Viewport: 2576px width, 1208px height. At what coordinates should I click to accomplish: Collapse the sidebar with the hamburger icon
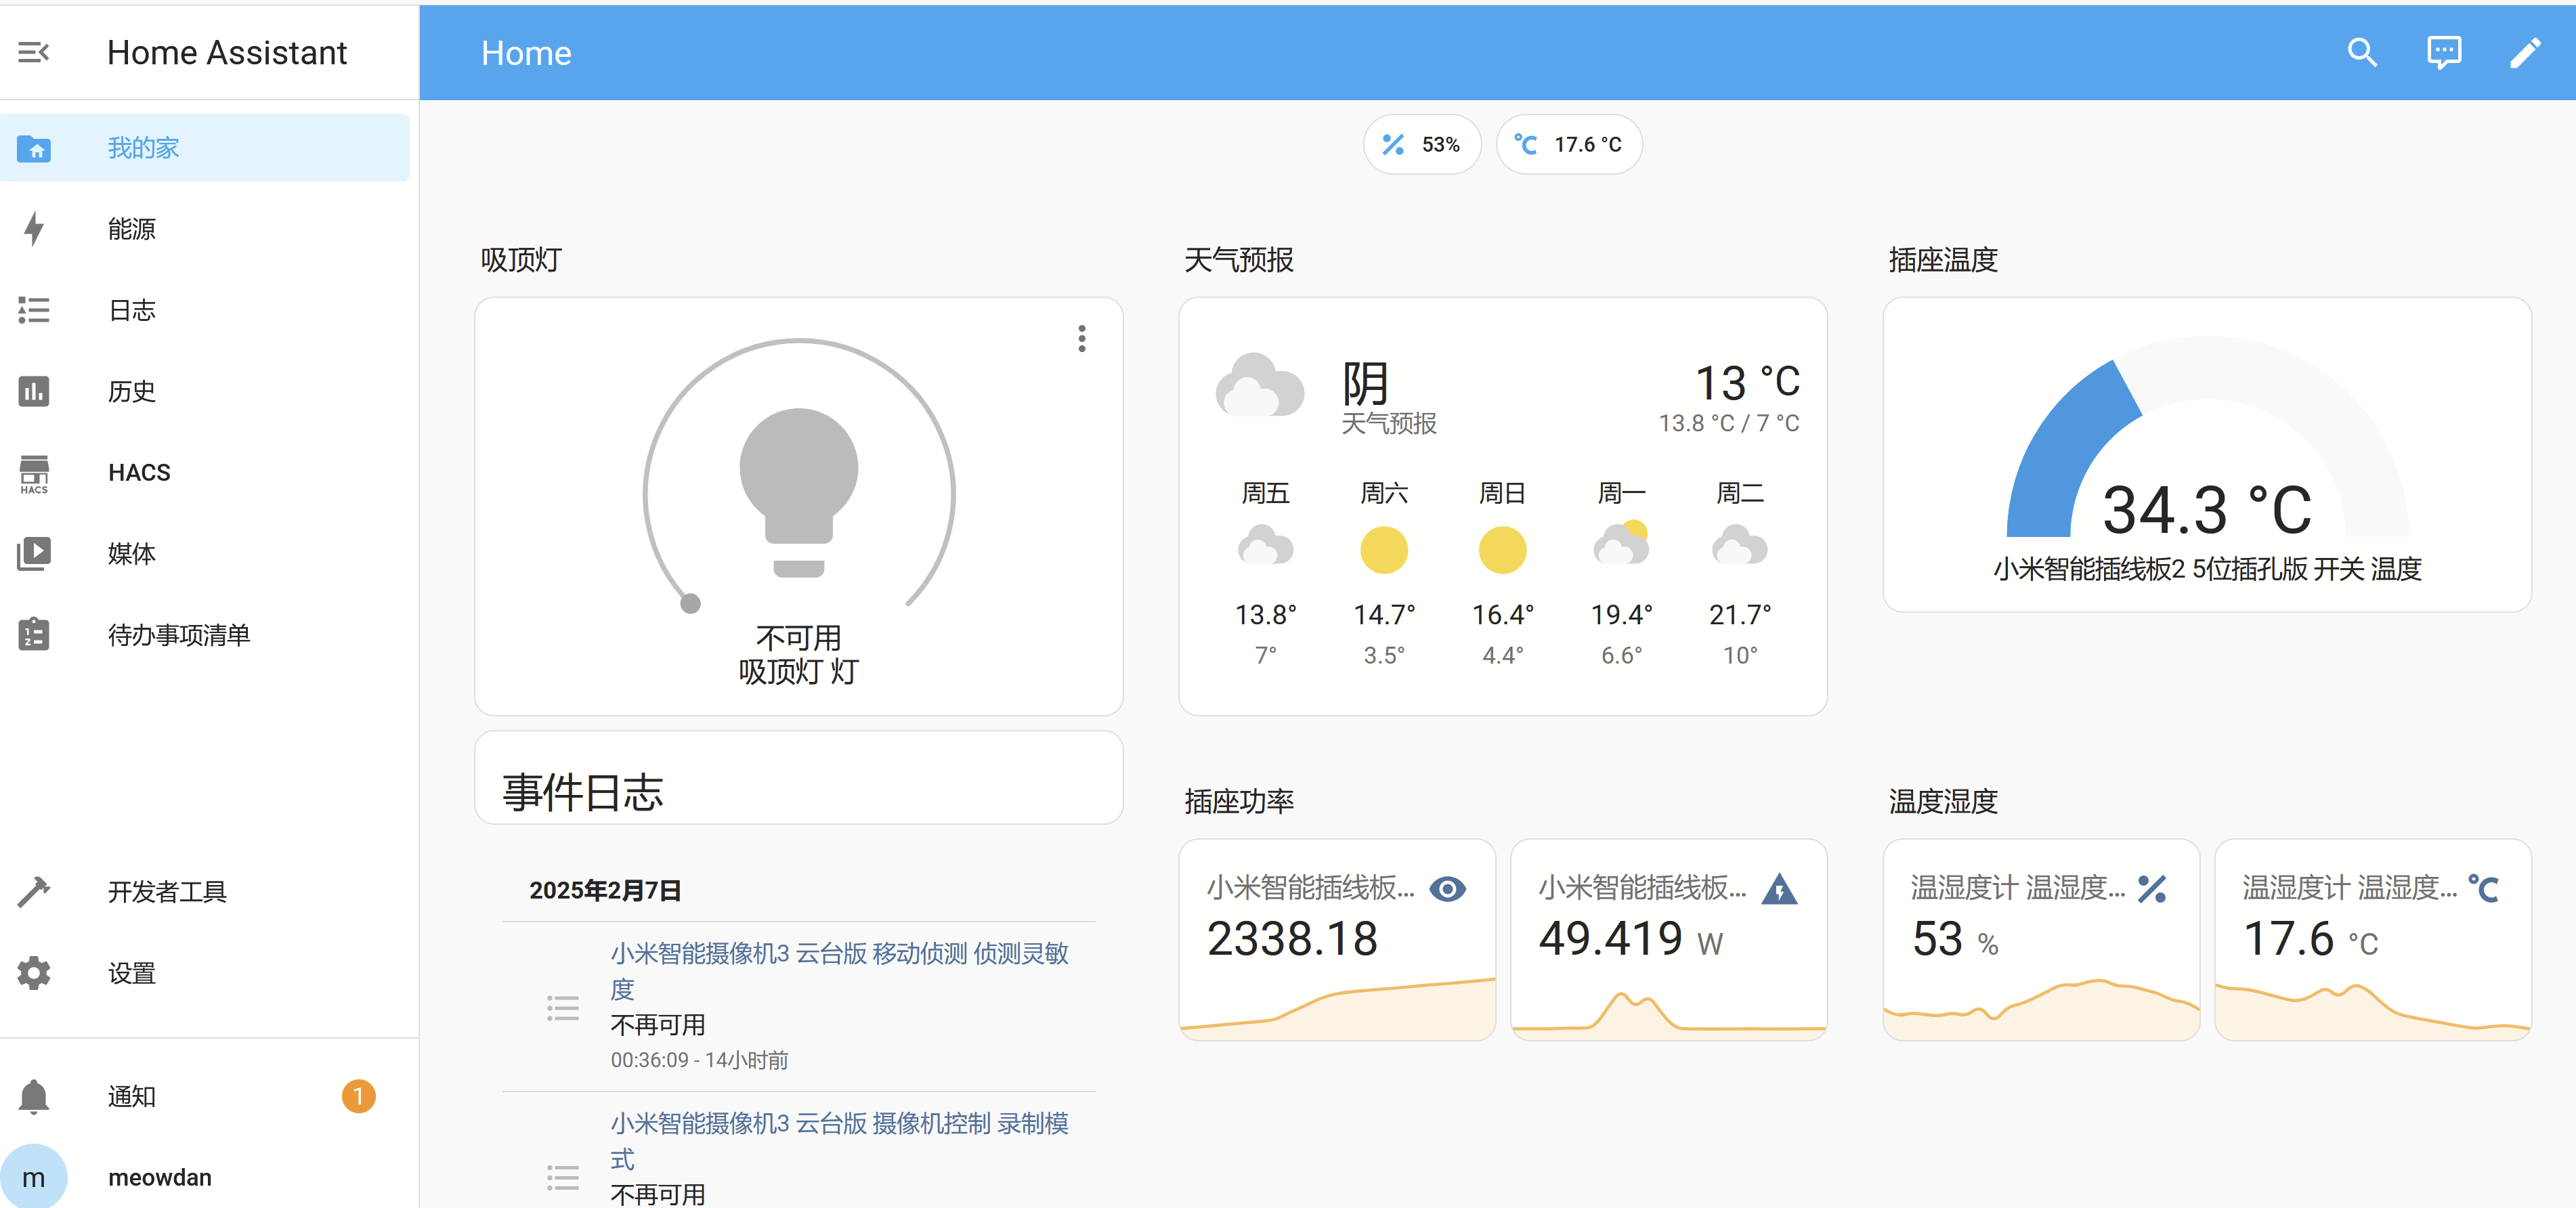pos(34,52)
